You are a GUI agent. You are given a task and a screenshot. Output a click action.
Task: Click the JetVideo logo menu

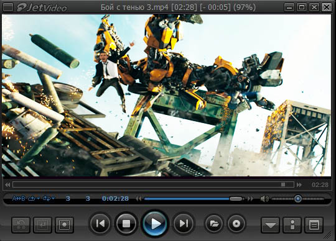(x=42, y=7)
